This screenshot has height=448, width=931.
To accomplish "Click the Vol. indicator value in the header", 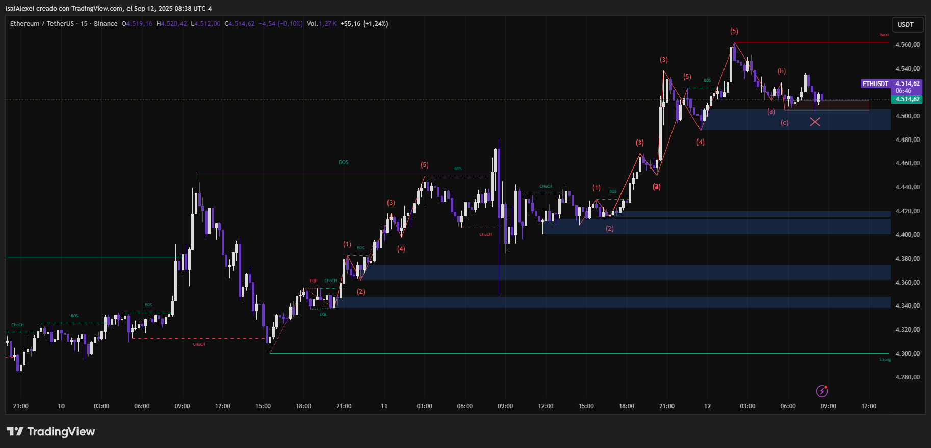I will click(322, 24).
